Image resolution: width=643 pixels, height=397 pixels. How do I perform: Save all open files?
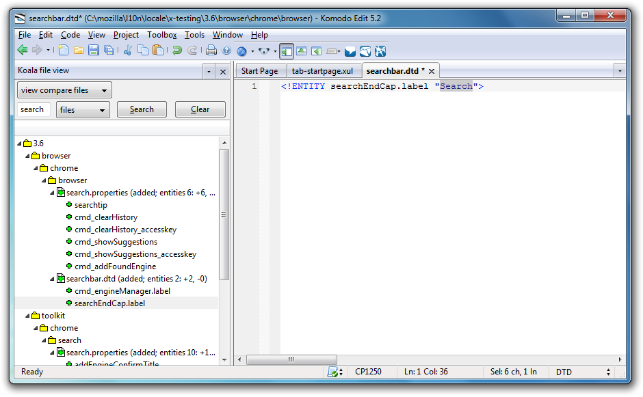109,51
